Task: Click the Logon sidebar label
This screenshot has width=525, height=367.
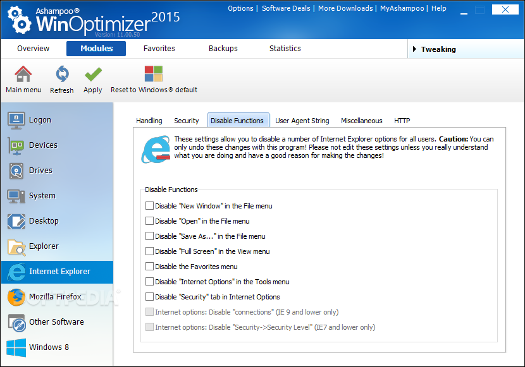Action: (x=40, y=120)
